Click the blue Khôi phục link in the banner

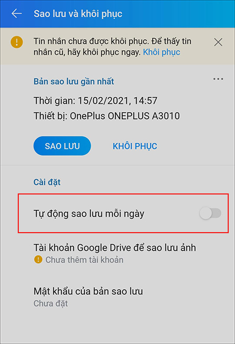[161, 52]
